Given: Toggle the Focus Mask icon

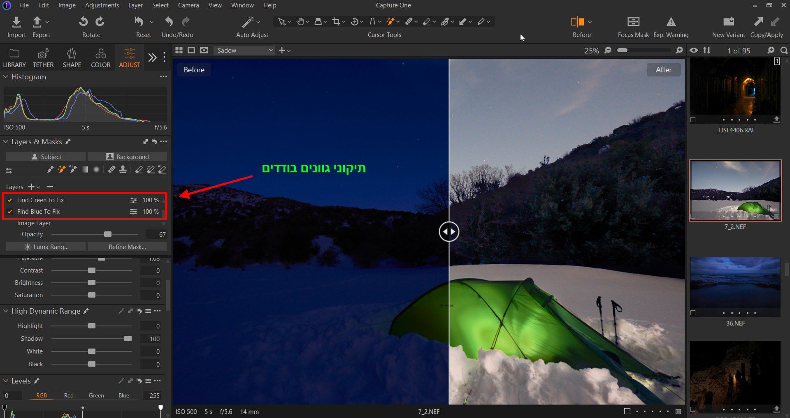Looking at the screenshot, I should [633, 22].
